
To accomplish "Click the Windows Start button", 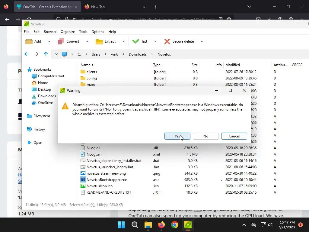I will 121,225.
